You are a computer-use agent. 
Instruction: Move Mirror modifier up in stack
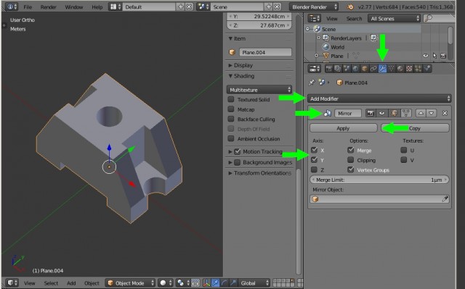(421, 113)
